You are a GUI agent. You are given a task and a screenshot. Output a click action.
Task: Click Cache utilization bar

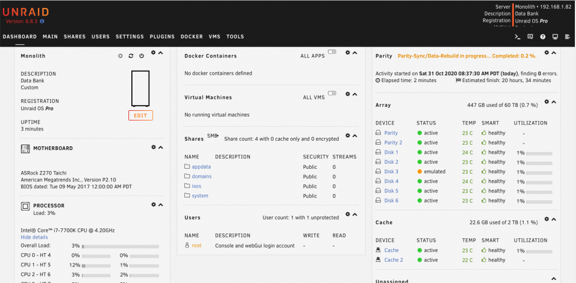539,252
